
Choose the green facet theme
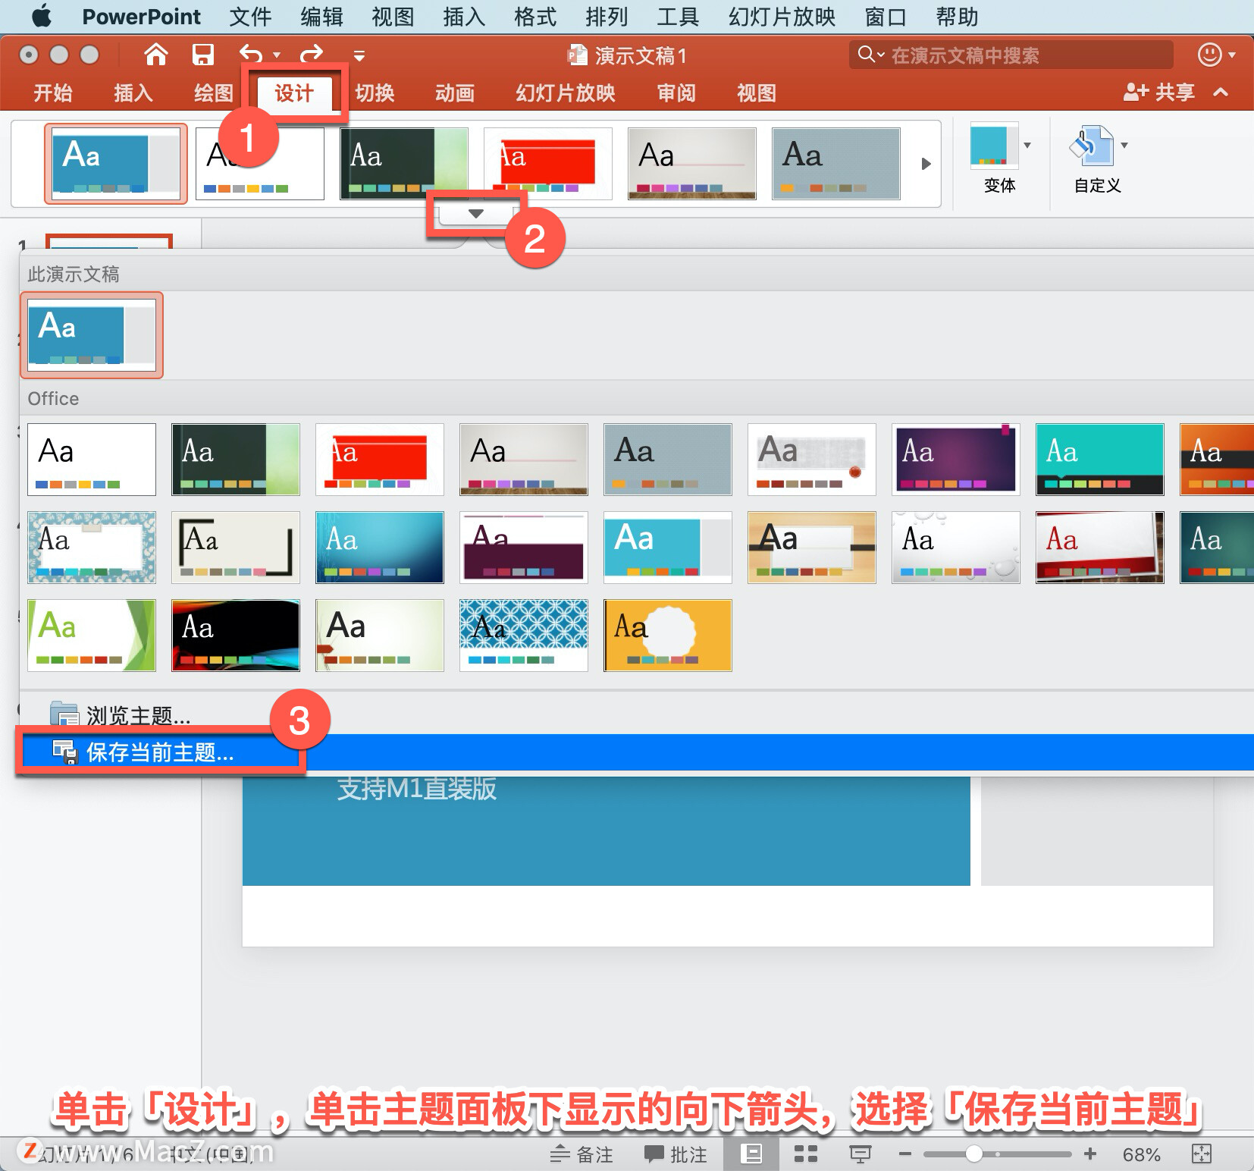click(92, 636)
